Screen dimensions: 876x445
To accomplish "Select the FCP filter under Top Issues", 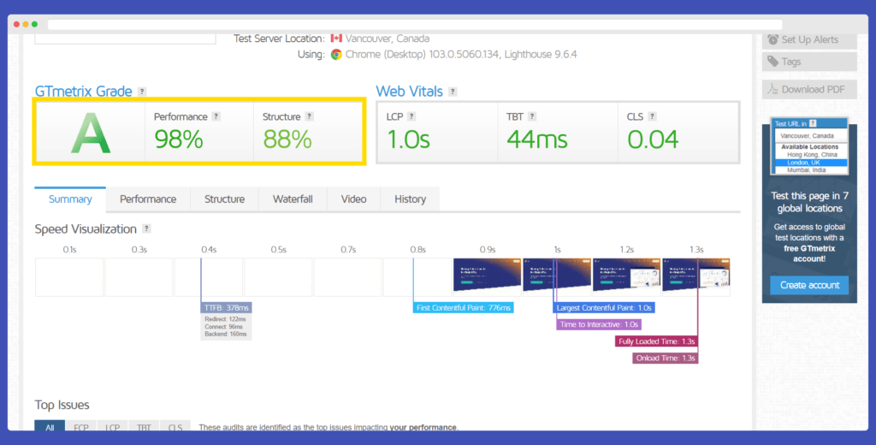I will point(81,426).
